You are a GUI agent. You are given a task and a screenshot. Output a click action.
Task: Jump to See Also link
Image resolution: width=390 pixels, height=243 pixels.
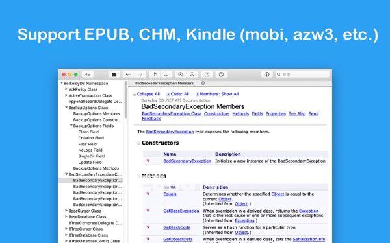coord(297,114)
